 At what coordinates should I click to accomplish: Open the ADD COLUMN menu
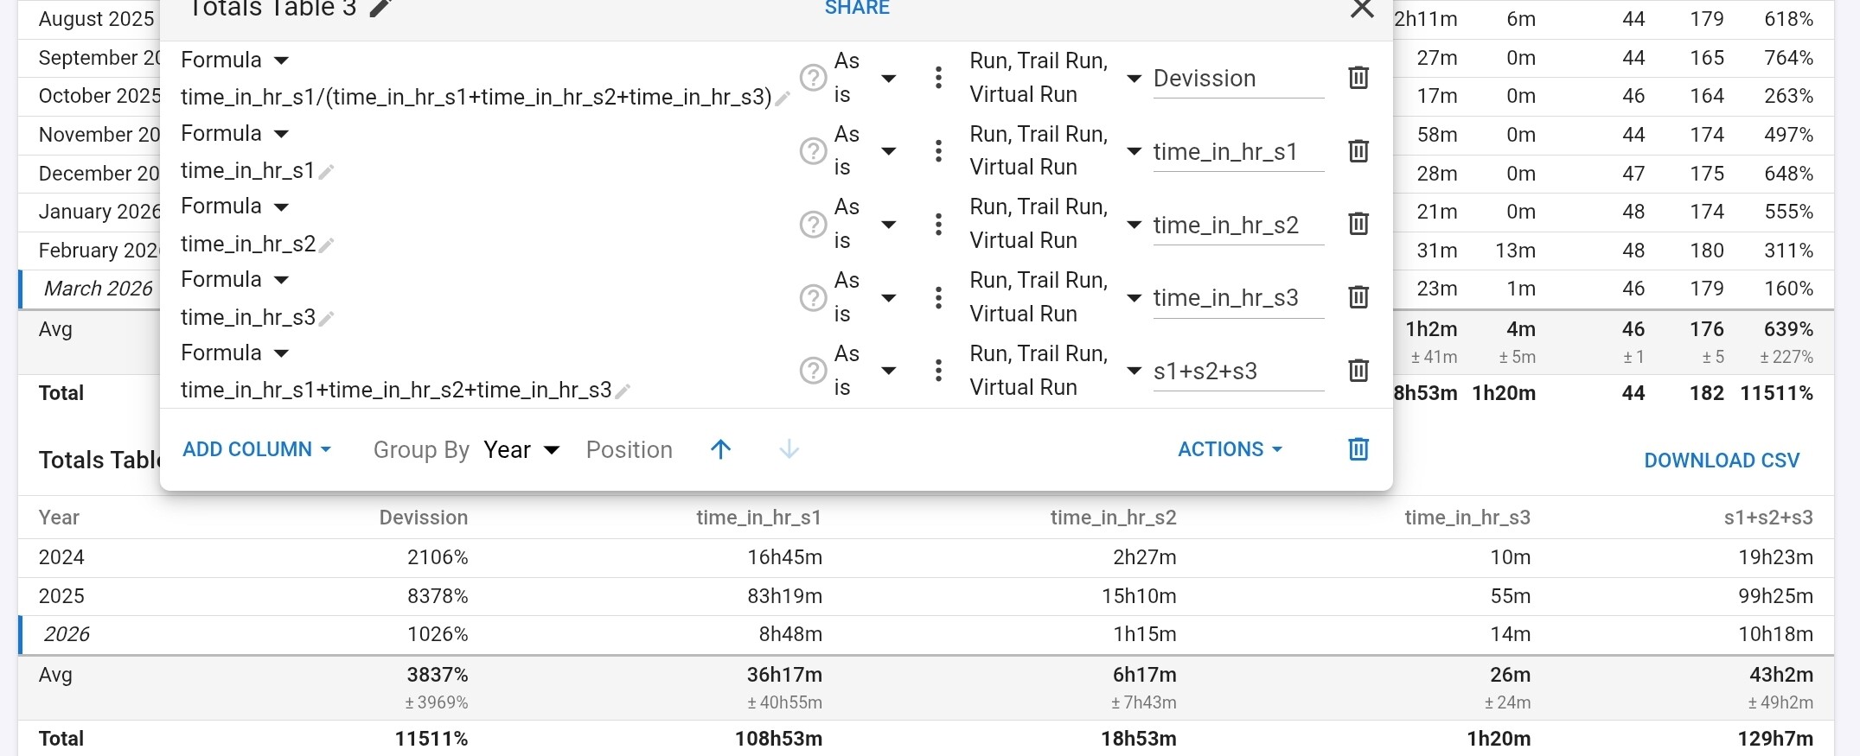click(x=257, y=449)
